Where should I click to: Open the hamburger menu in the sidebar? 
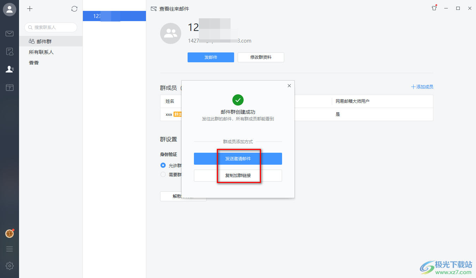tap(10, 249)
